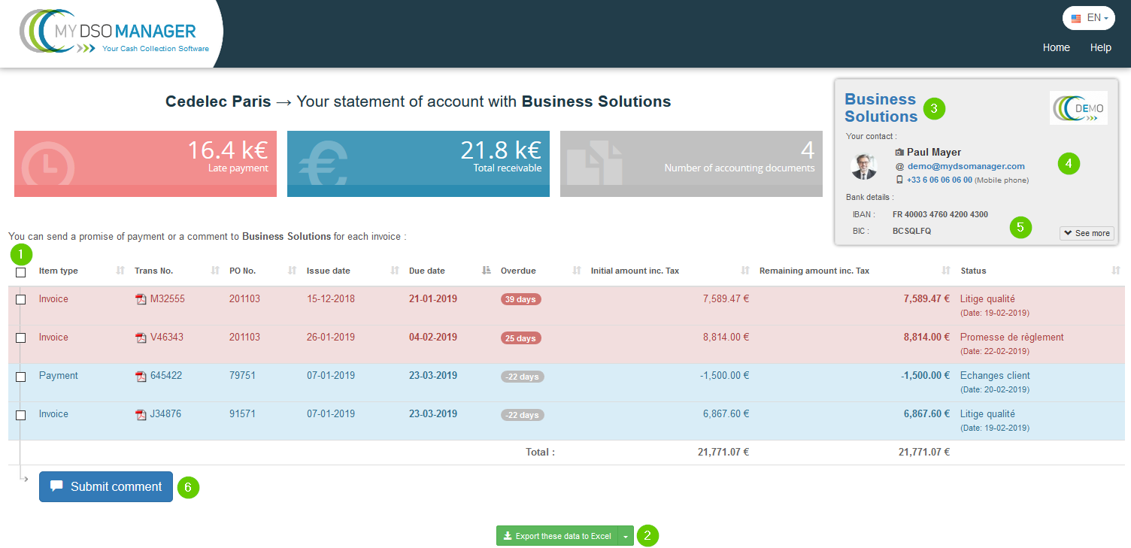Check the box for invoice M32555
Viewport: 1131px width, 548px height.
point(21,300)
